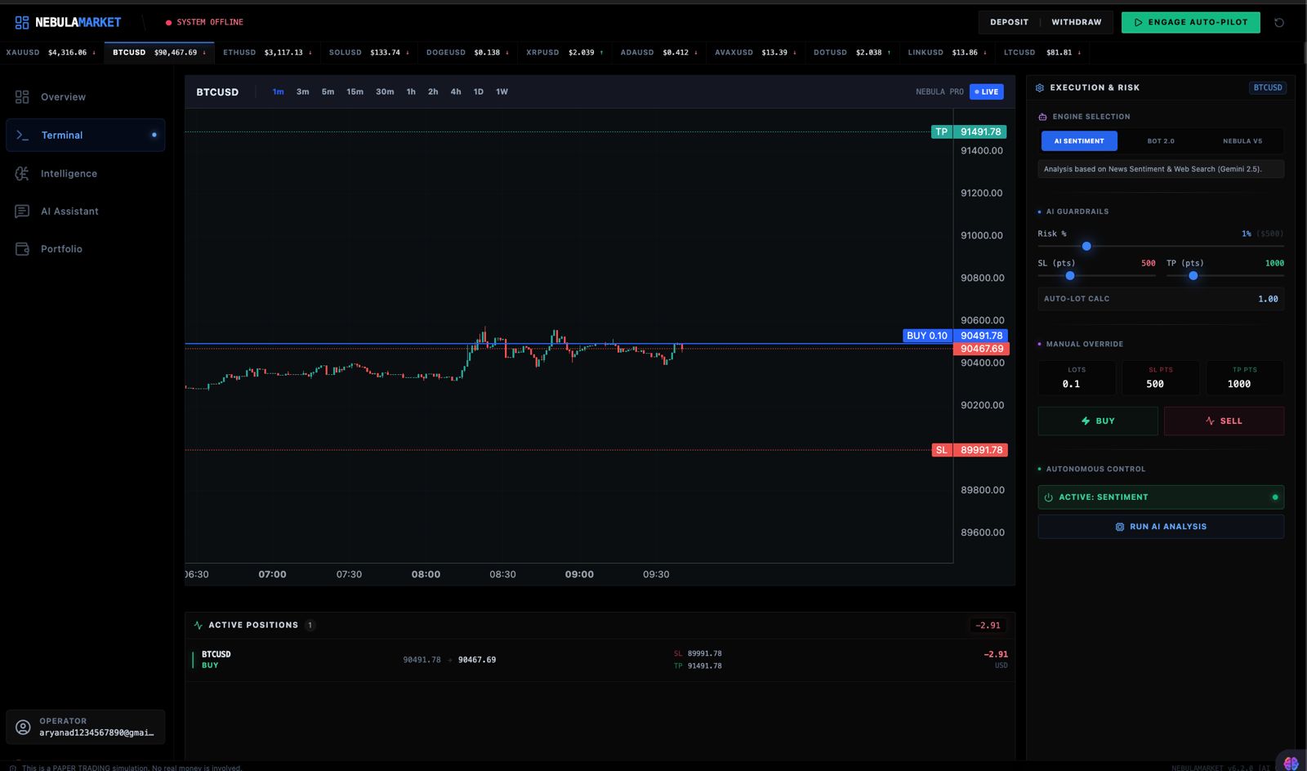The image size is (1307, 771).
Task: Switch chart to 15m timeframe
Action: pos(355,92)
